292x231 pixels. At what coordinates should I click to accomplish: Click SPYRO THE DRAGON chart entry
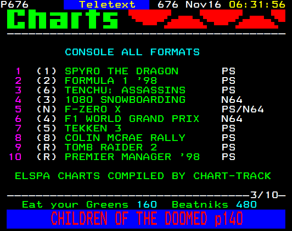tap(122, 71)
